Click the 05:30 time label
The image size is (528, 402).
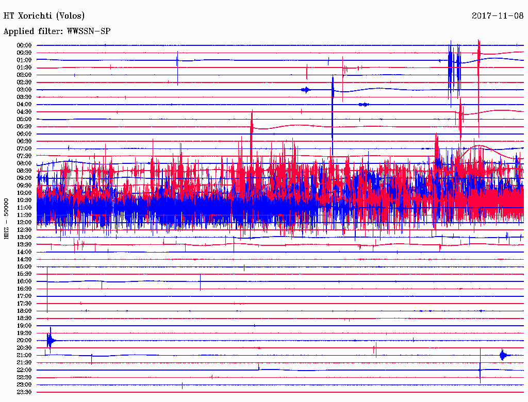(24, 127)
